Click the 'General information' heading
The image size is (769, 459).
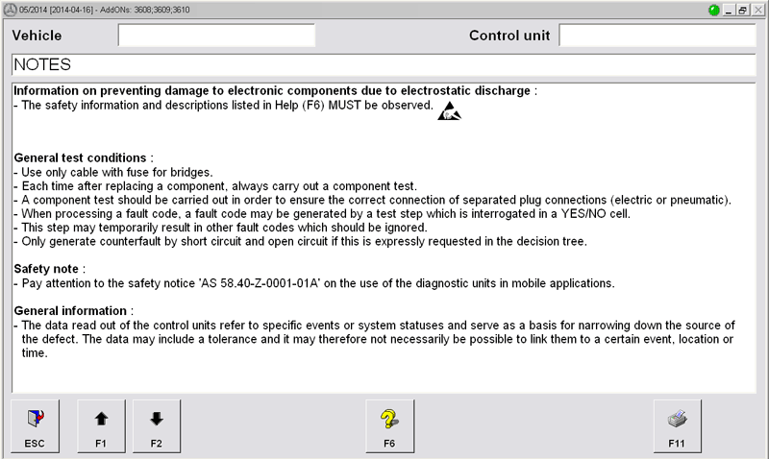[70, 311]
